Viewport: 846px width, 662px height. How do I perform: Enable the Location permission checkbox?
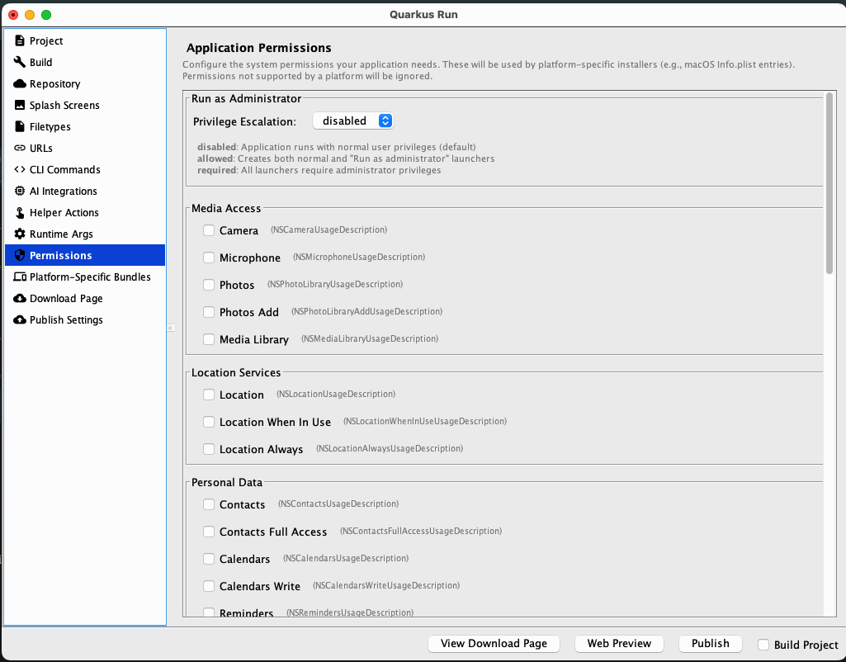tap(209, 395)
